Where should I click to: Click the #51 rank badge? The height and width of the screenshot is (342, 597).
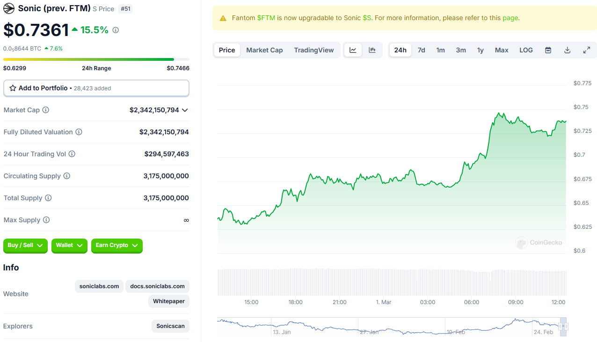(125, 9)
